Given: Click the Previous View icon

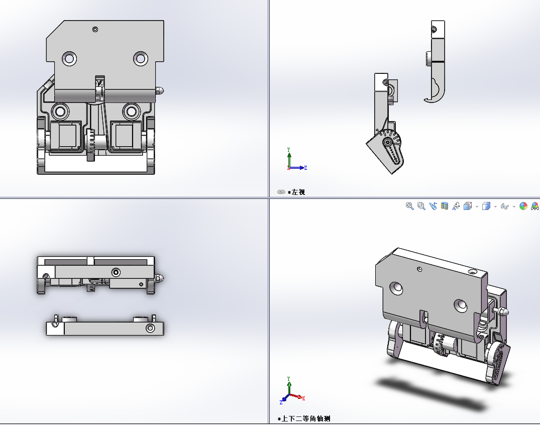Looking at the screenshot, I should 433,206.
